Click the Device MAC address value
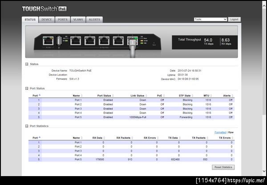The image size is (267, 185). tap(188, 79)
